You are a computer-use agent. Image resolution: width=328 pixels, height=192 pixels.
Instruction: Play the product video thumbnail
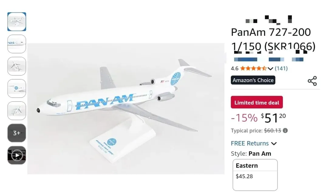point(17,155)
